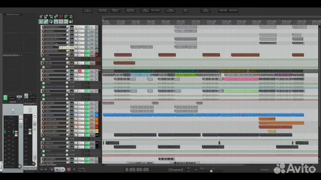Image resolution: width=321 pixels, height=180 pixels.
Task: Click the Play button in transport bar
Action: [57, 169]
